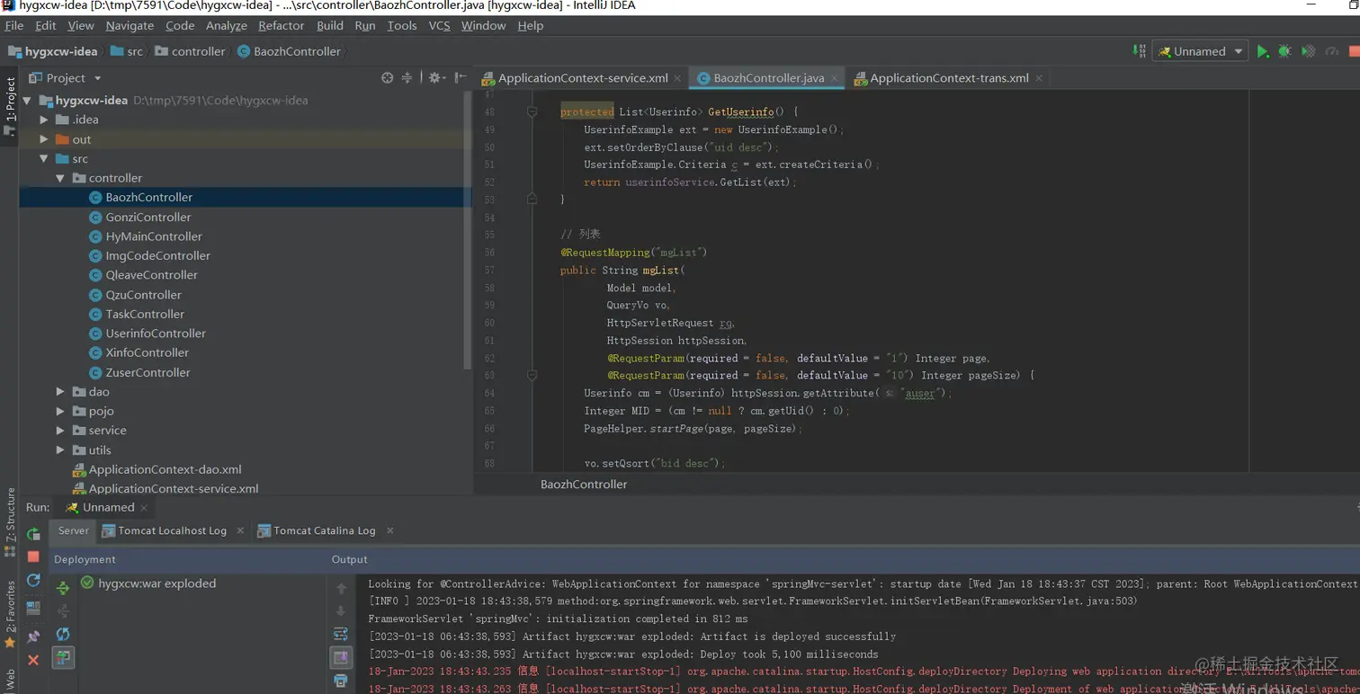
Task: Click controller breadcrumb in navigation bar
Action: (190, 51)
